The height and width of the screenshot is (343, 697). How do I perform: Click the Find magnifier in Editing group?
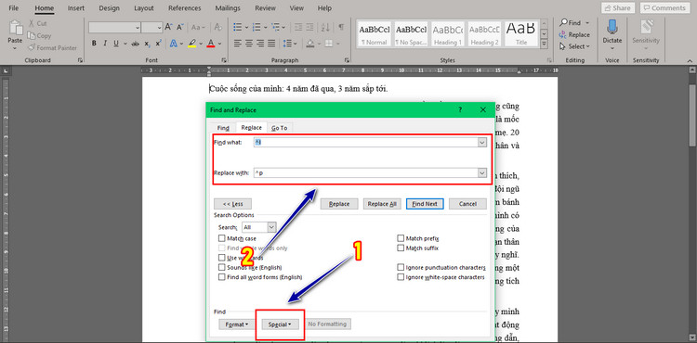tap(563, 22)
